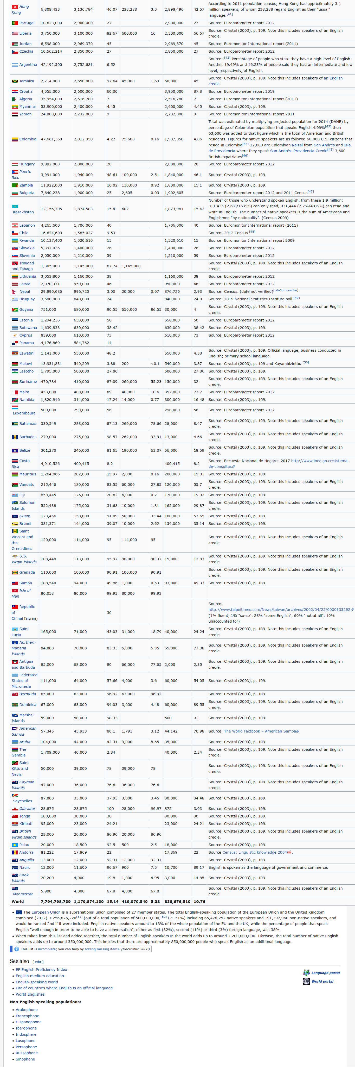355x1067 pixels.
Task: Open the Francophone link
Action: (x=27, y=1016)
